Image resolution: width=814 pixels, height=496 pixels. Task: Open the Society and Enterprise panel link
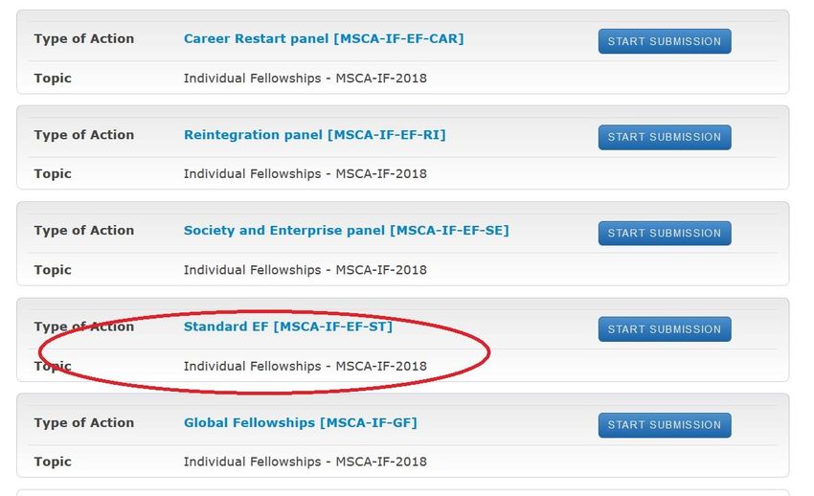point(347,231)
